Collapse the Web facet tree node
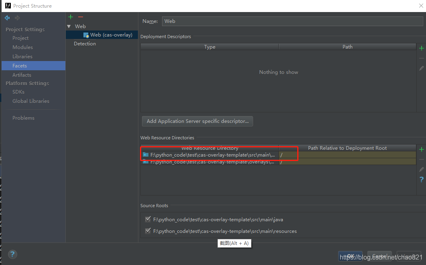426x265 pixels. [69, 26]
